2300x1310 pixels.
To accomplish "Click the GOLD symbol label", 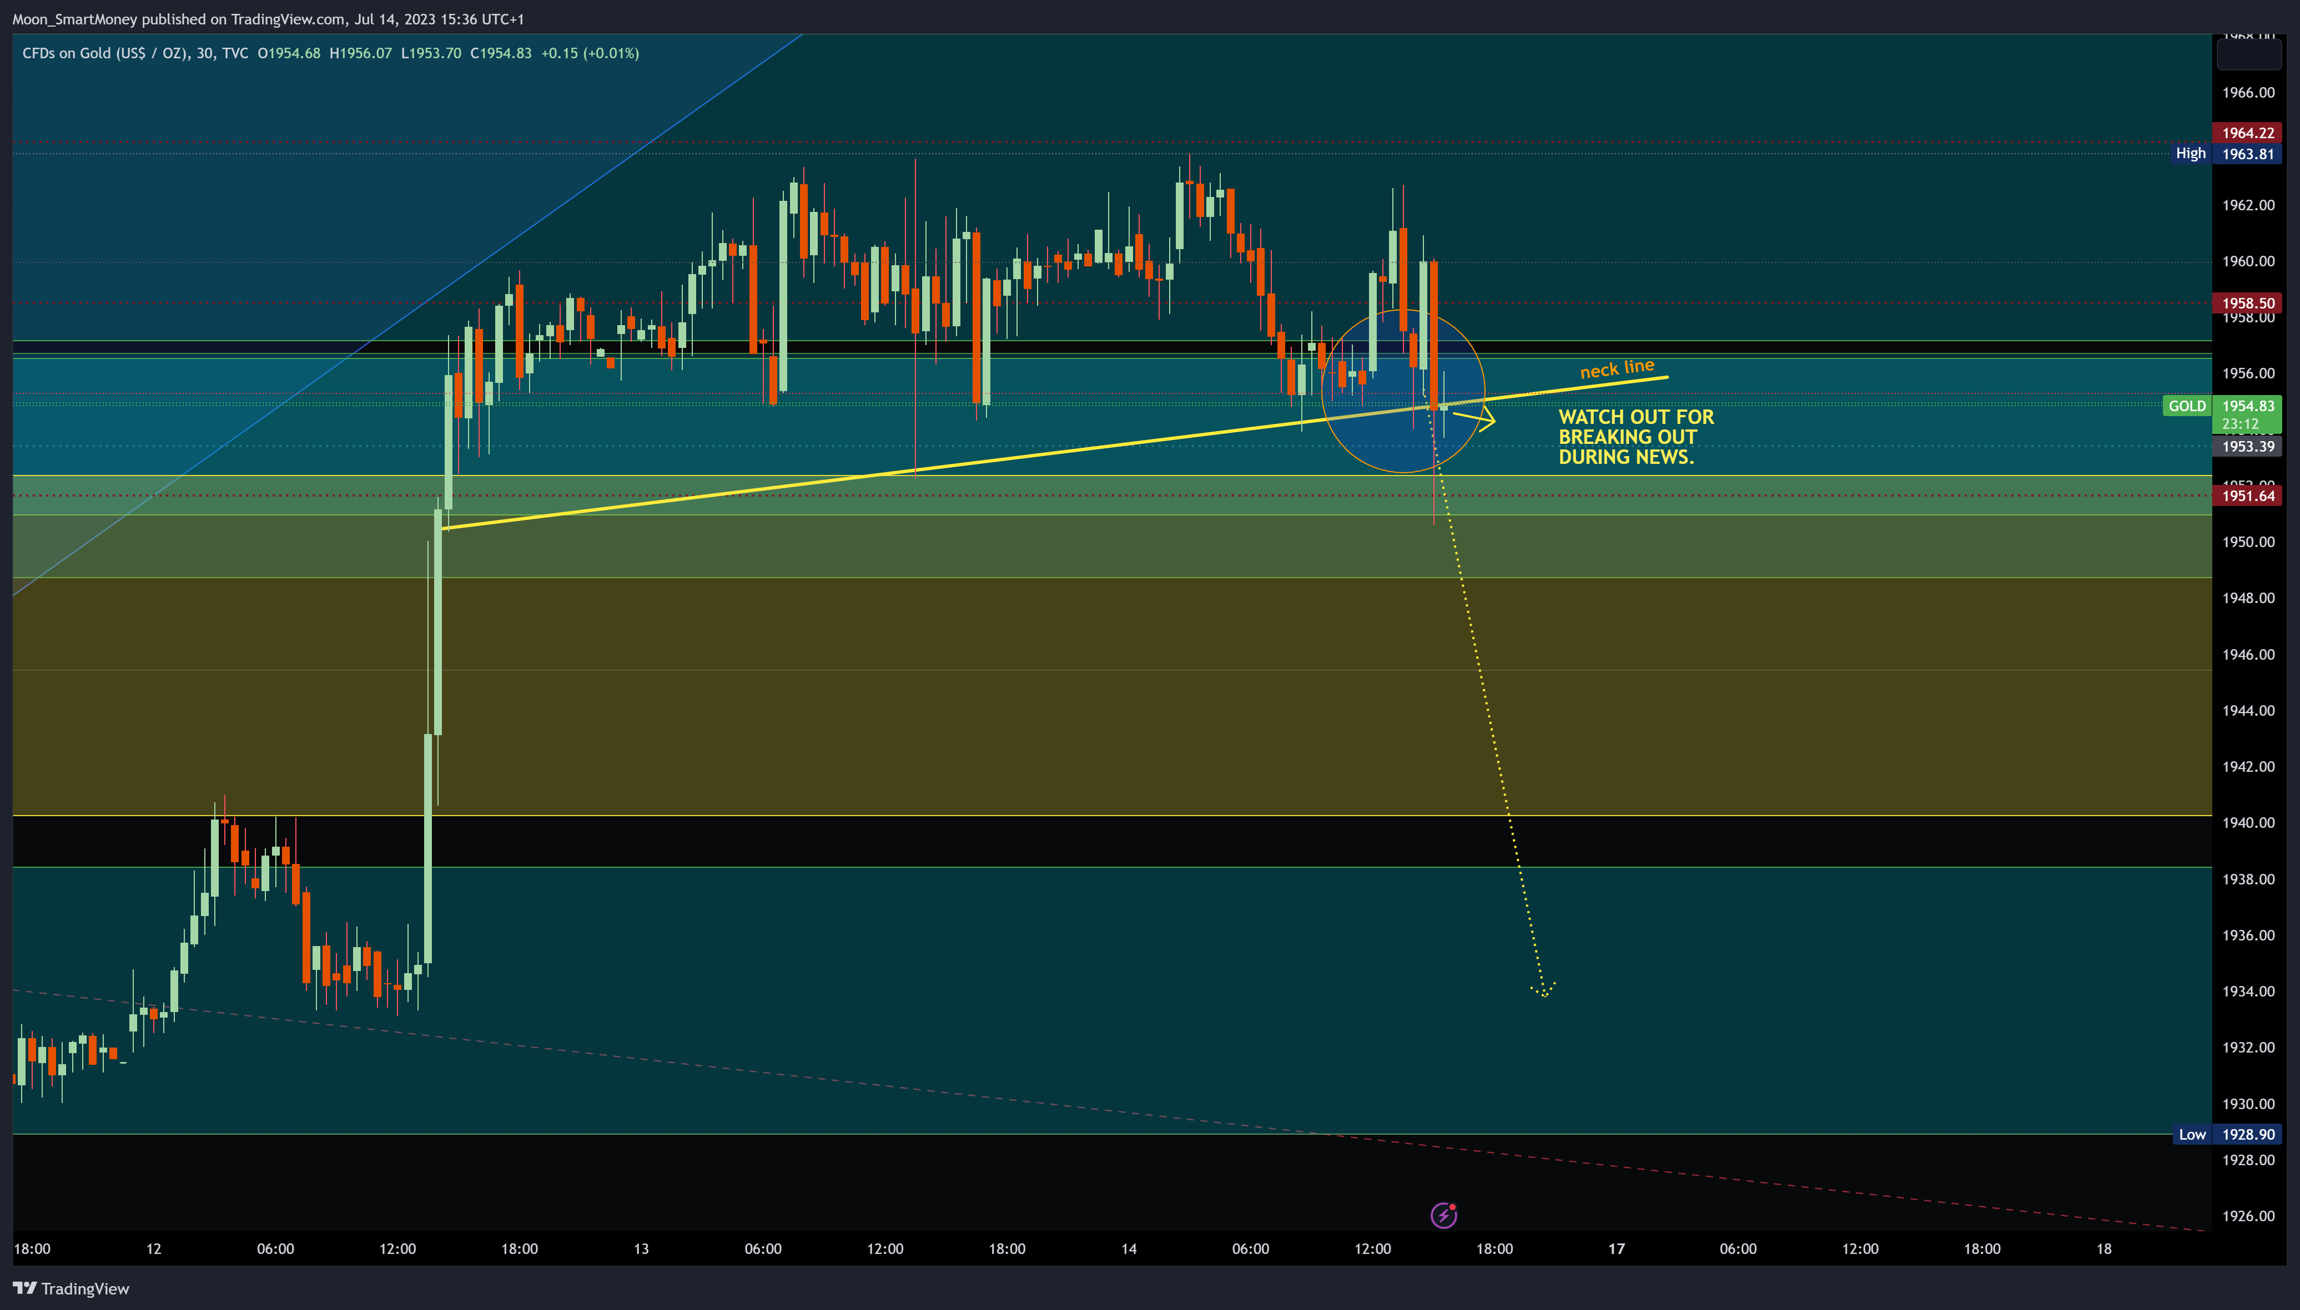I will tap(2187, 406).
